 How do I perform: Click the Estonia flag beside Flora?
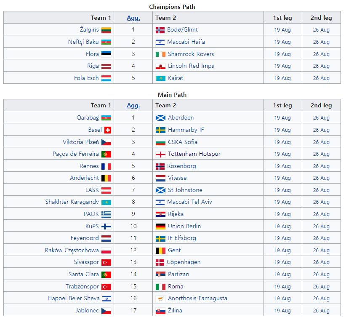106,54
